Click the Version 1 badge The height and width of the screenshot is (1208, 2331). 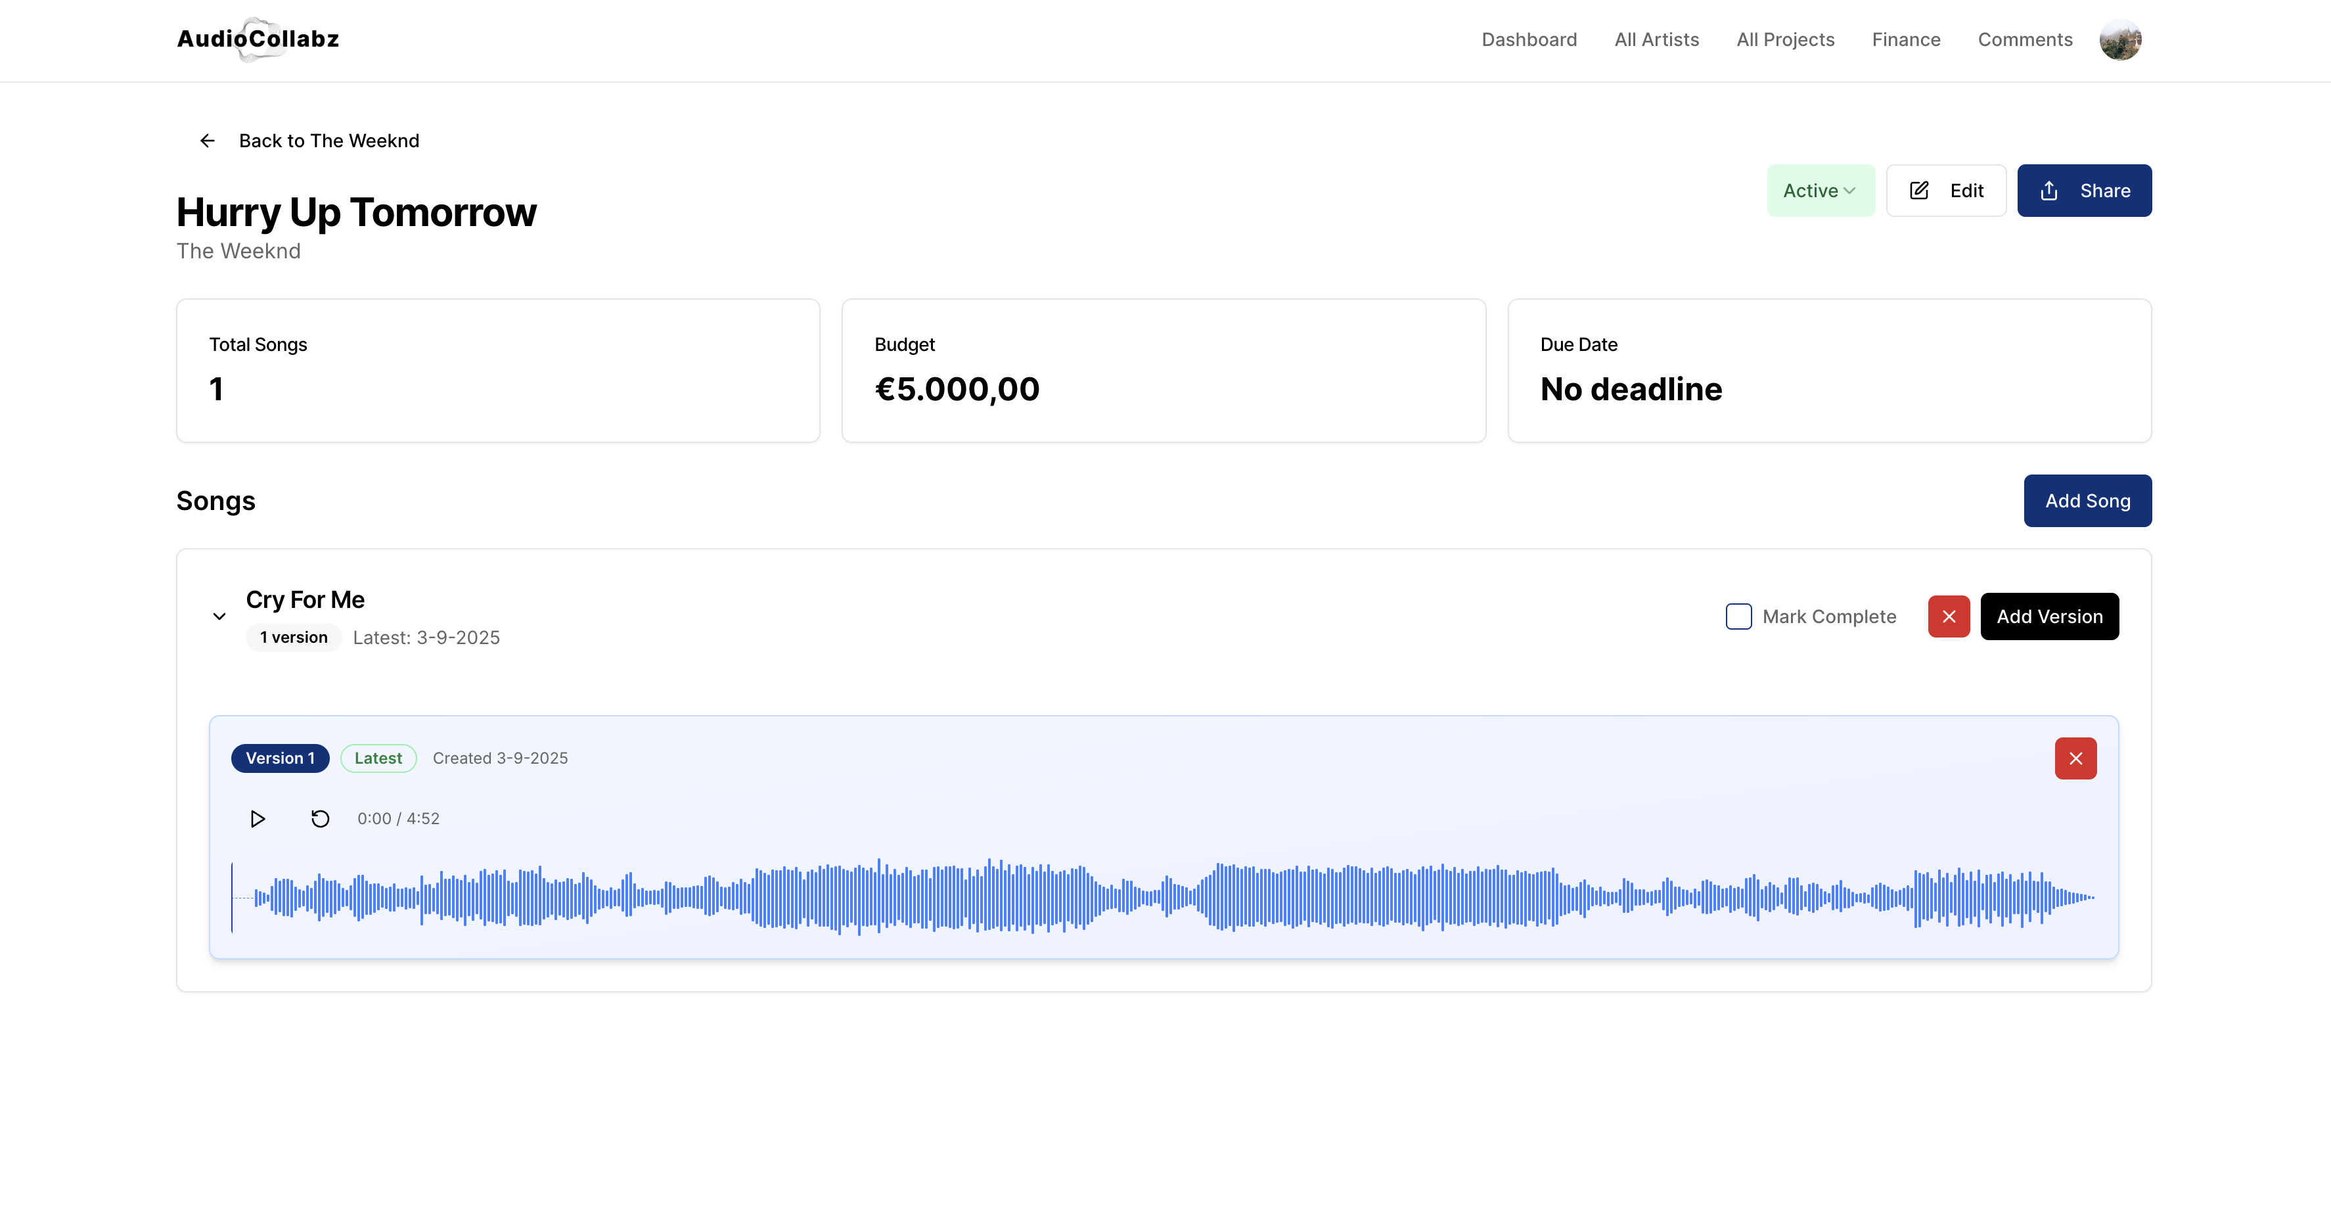(280, 758)
